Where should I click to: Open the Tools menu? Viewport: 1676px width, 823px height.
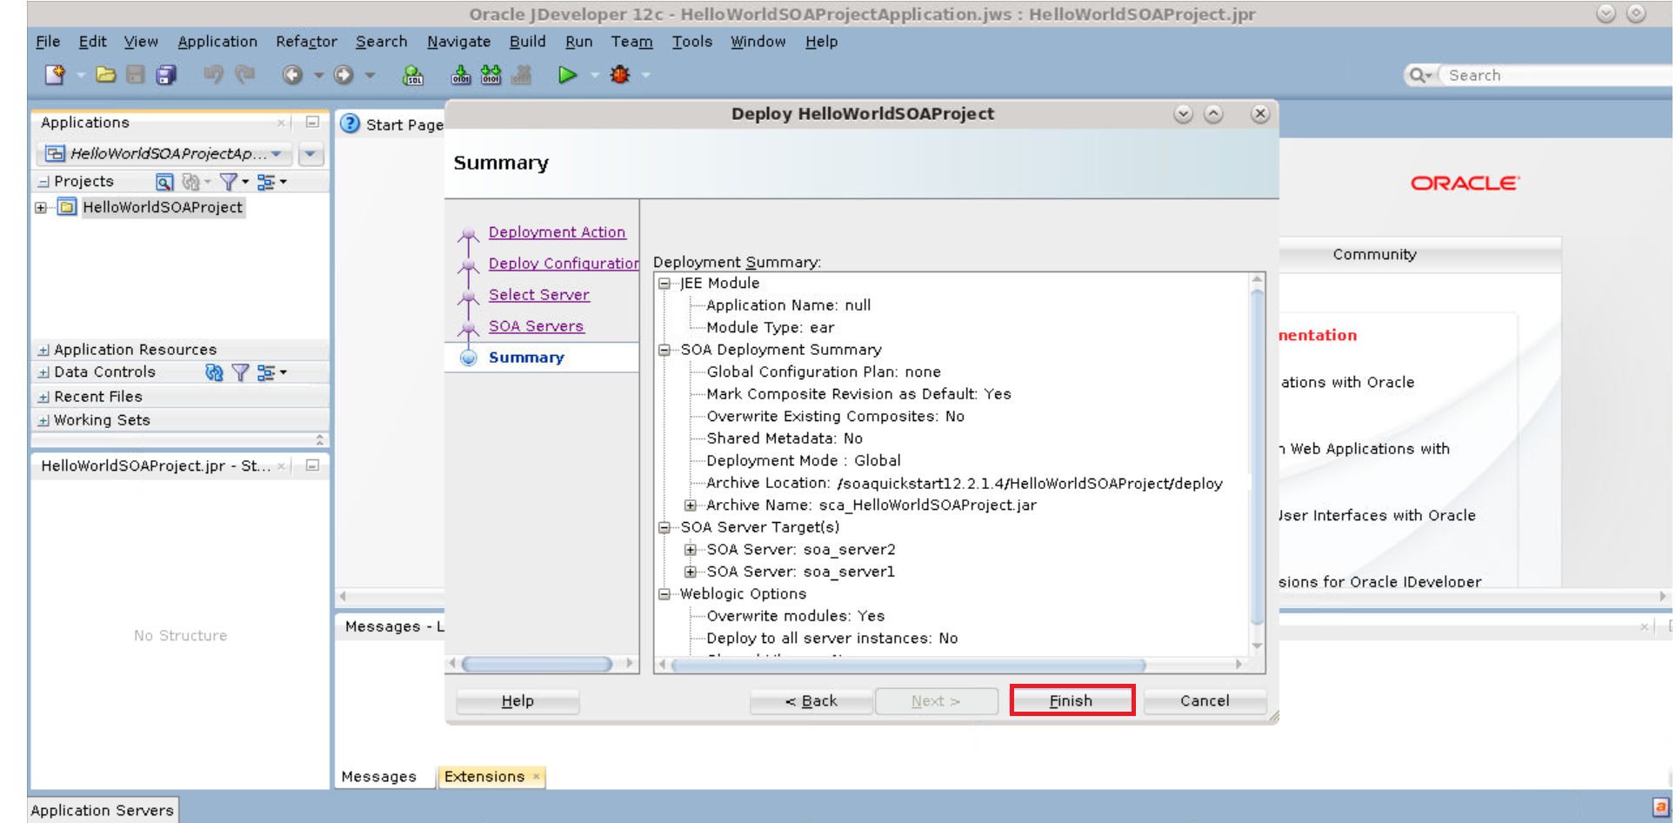691,42
